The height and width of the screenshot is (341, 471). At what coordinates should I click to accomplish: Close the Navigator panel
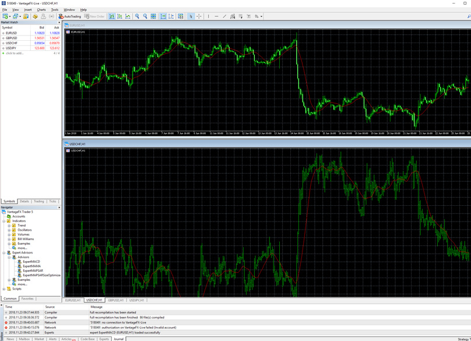pos(59,208)
